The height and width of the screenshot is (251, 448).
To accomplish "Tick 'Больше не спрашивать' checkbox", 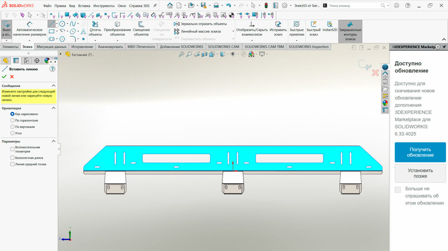I will tap(398, 190).
